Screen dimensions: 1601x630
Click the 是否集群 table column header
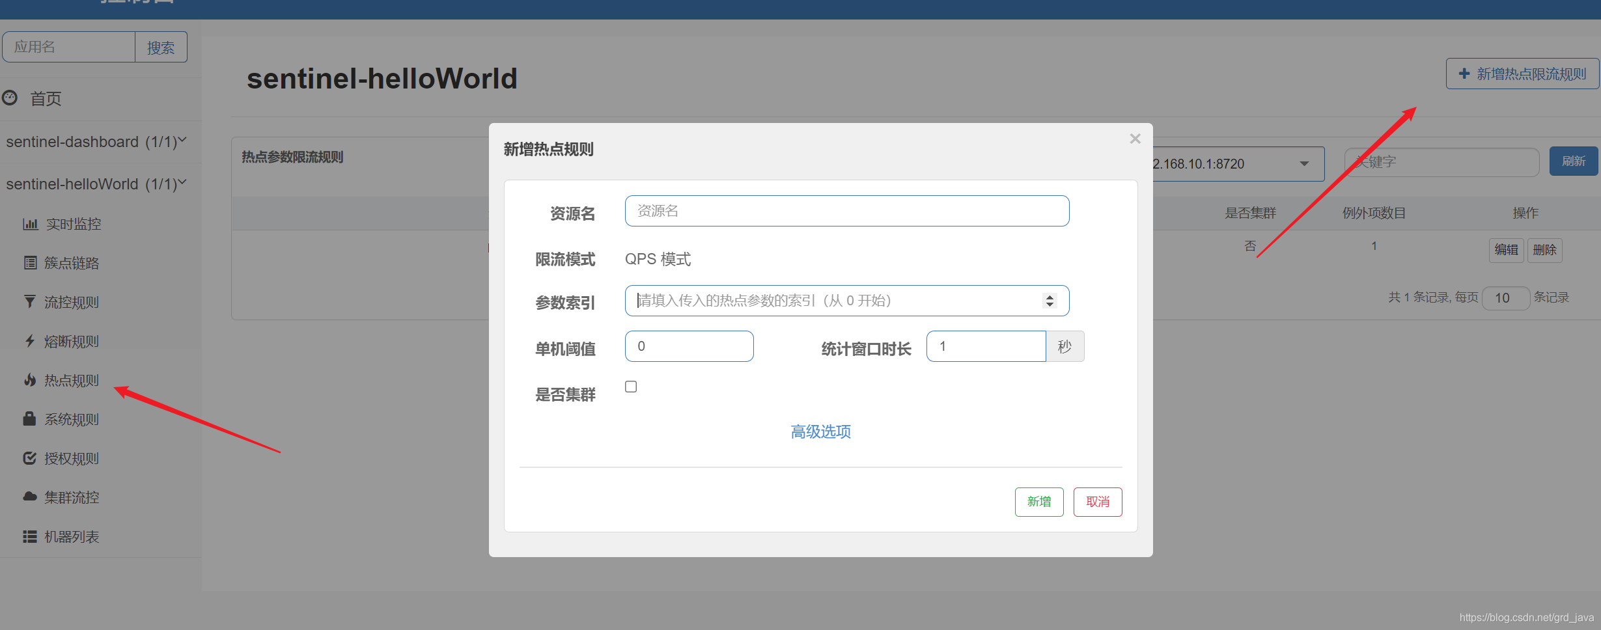tap(1250, 213)
